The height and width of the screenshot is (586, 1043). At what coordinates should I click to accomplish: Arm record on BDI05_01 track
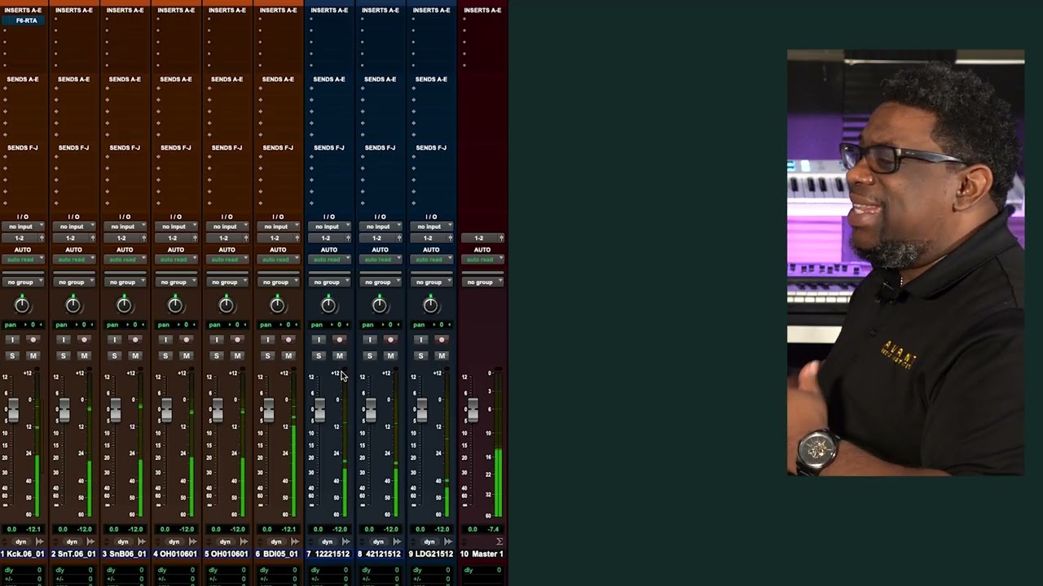[x=288, y=339]
